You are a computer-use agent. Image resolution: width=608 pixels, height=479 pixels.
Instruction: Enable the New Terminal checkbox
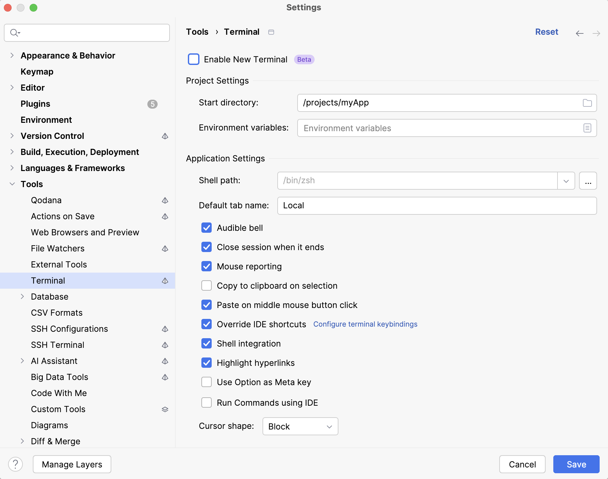[194, 59]
